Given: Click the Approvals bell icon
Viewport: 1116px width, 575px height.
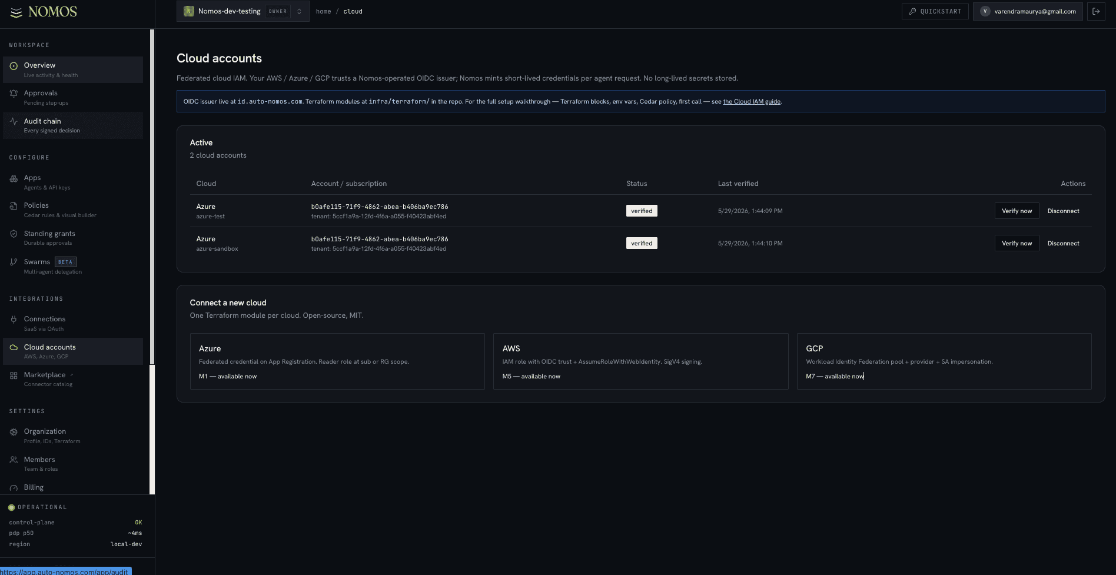Looking at the screenshot, I should click(14, 93).
